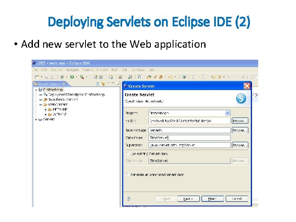Maximize the Project Explorer panel
Image resolution: width=296 pixels, height=222 pixels.
tap(118, 83)
